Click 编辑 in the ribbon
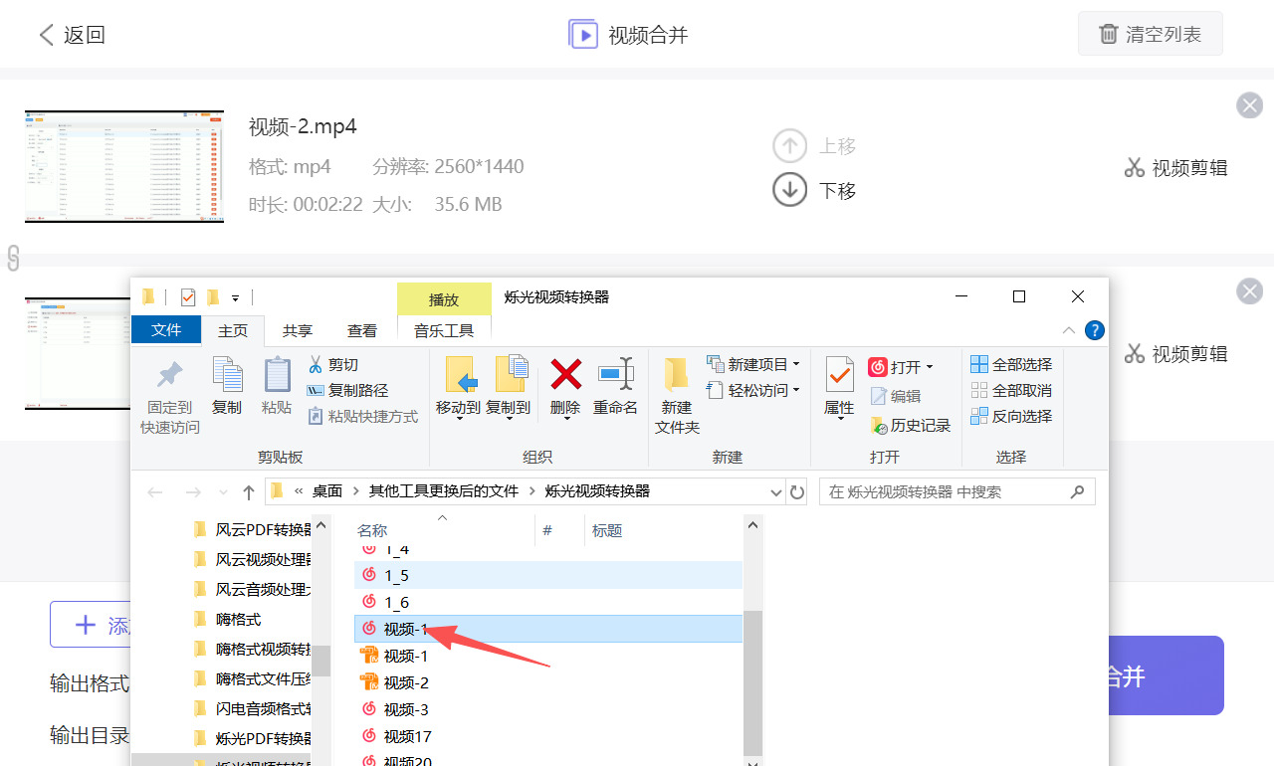Screen dimensions: 1274x766 point(896,396)
